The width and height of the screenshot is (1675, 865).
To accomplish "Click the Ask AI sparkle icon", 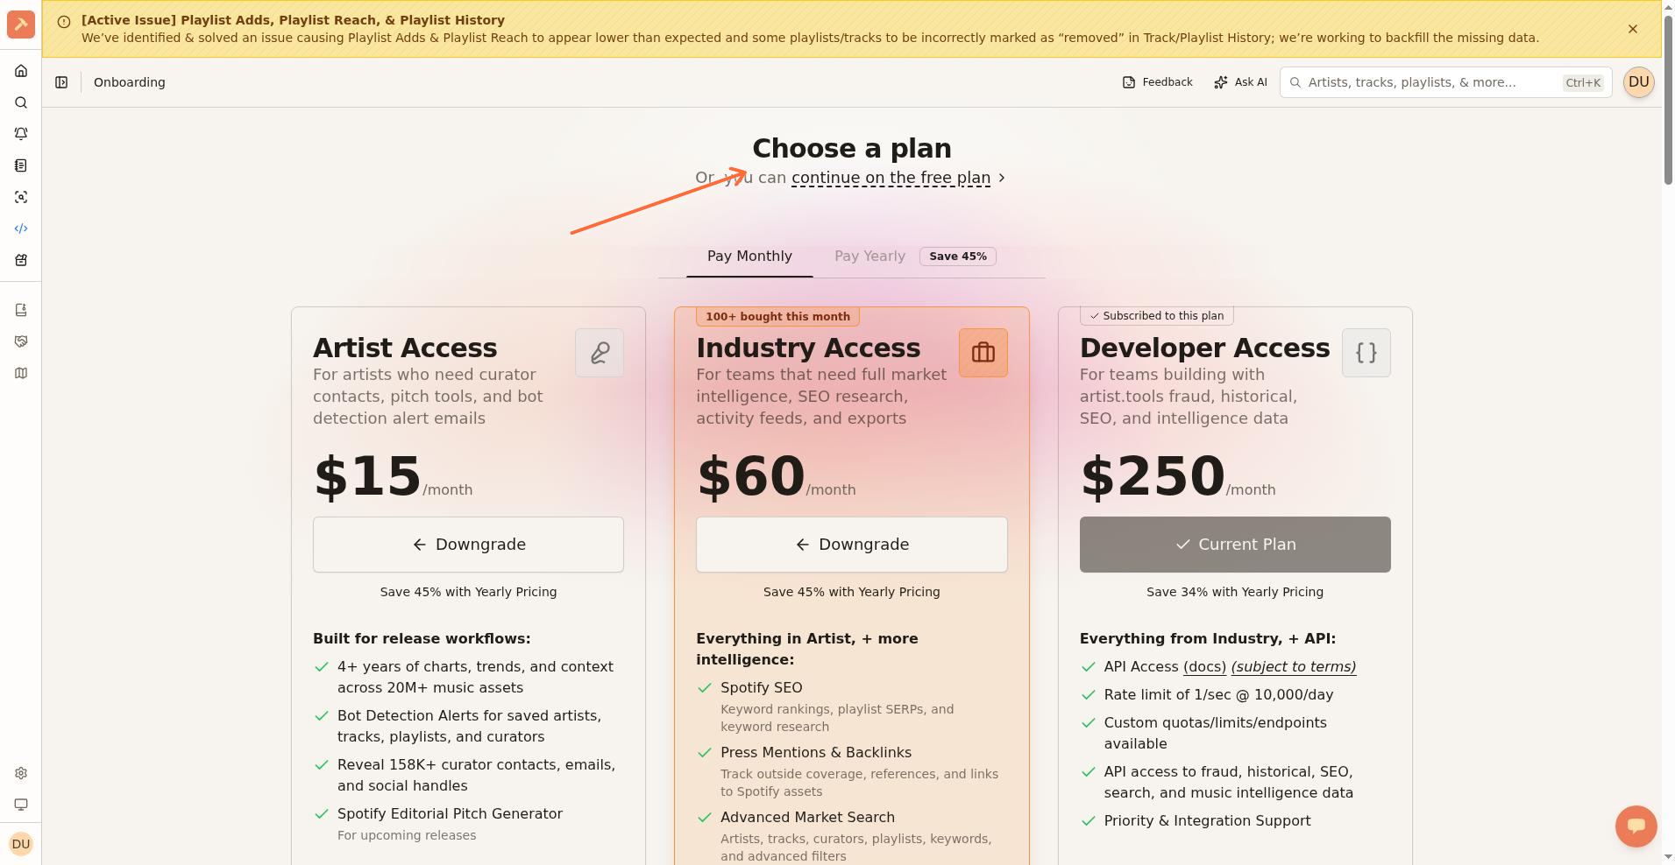I will 1221,82.
